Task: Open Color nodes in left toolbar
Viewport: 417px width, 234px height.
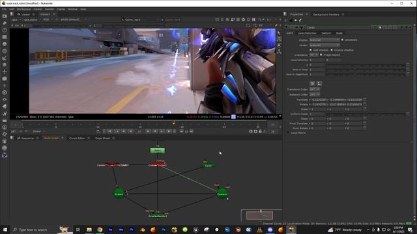Action: 5,44
